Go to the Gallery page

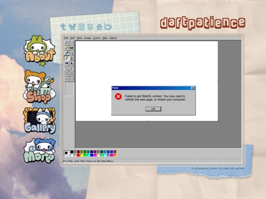pos(40,120)
